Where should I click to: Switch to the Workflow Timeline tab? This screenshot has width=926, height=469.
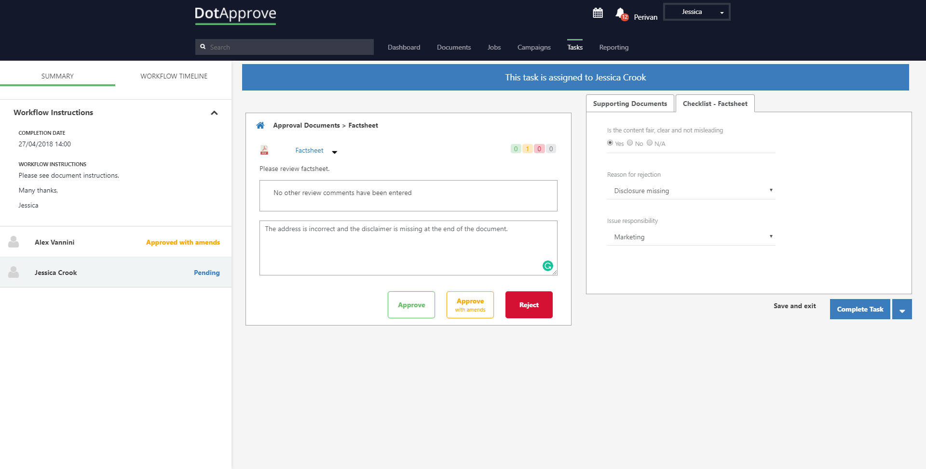tap(174, 76)
